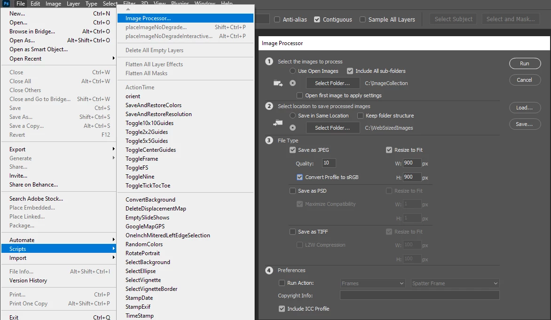Screen dimensions: 551x320
Task: Click the JPEG width W field
Action: 412,163
